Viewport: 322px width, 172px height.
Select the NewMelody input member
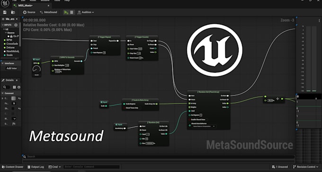click(x=11, y=51)
